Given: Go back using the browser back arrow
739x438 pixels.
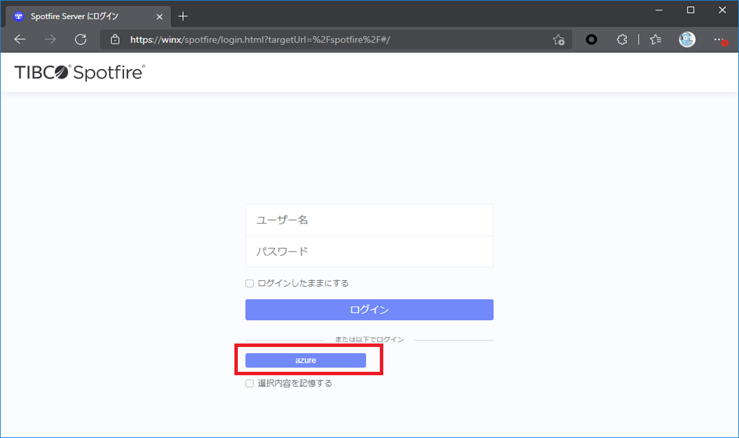Looking at the screenshot, I should tap(20, 39).
